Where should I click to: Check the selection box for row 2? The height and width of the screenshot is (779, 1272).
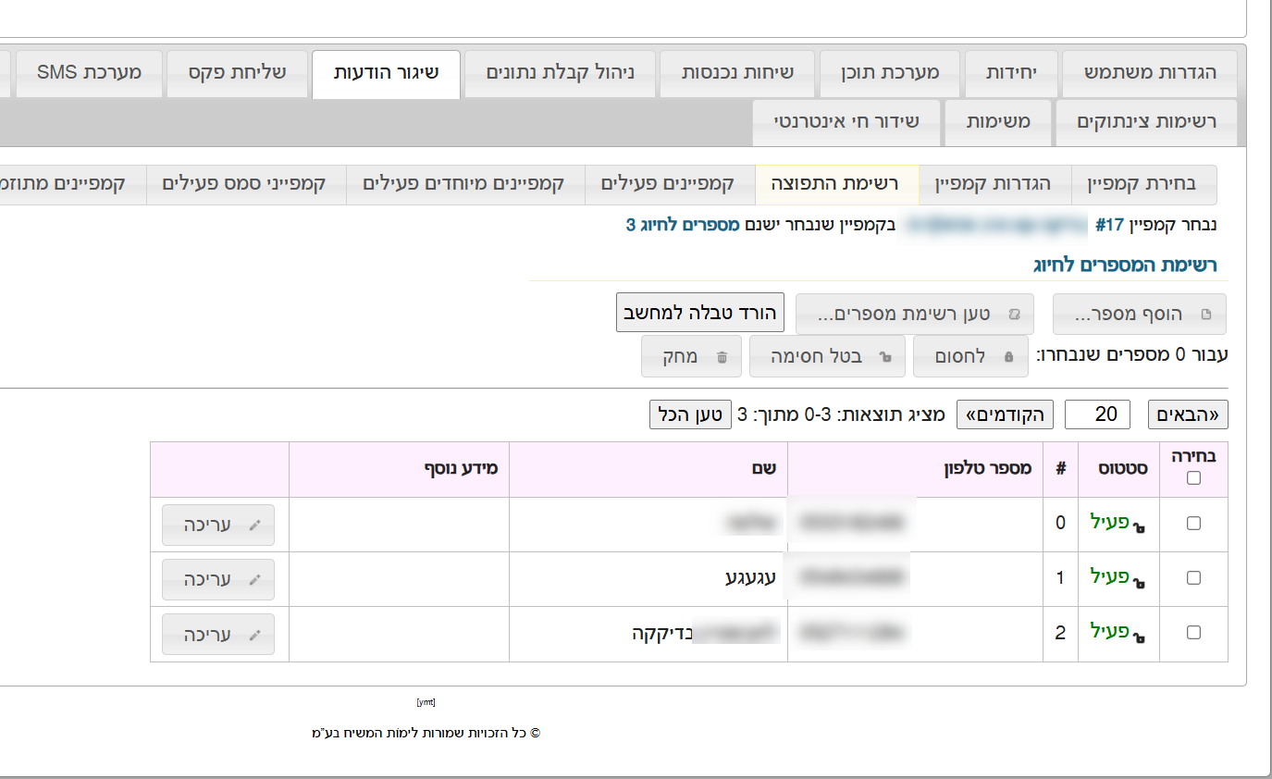click(1193, 633)
